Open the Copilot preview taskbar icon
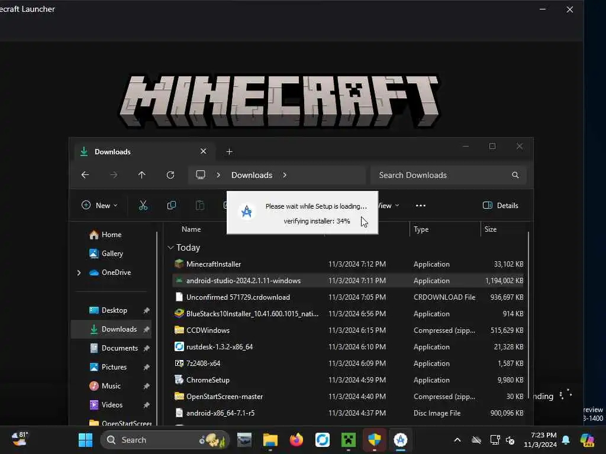The image size is (606, 454). (588, 440)
